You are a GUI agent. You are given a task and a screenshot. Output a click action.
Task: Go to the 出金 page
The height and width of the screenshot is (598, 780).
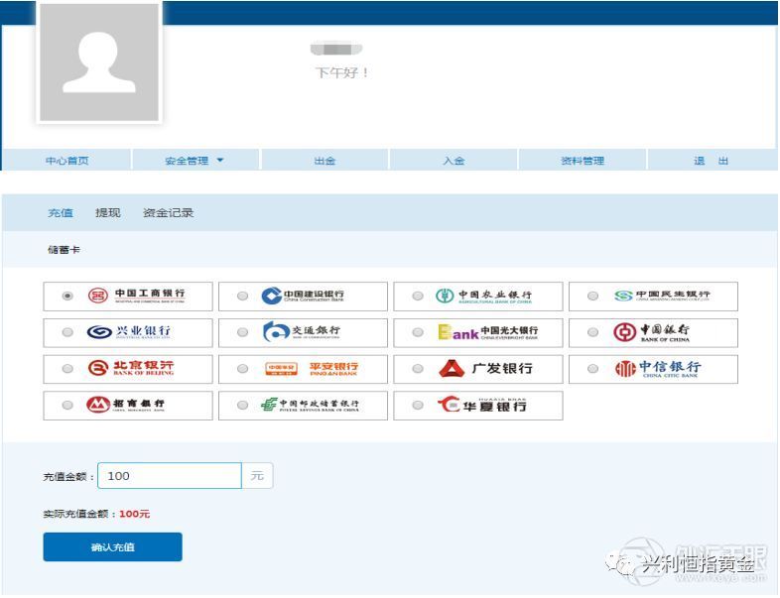[x=325, y=161]
